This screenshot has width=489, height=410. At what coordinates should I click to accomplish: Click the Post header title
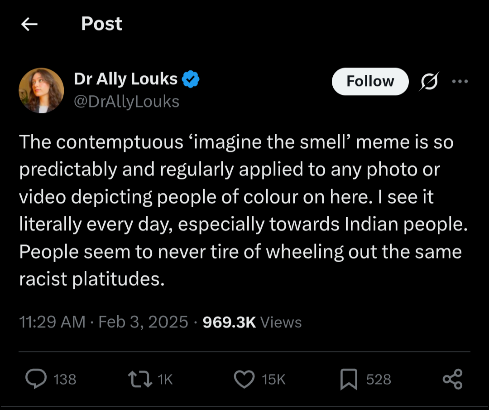(101, 24)
